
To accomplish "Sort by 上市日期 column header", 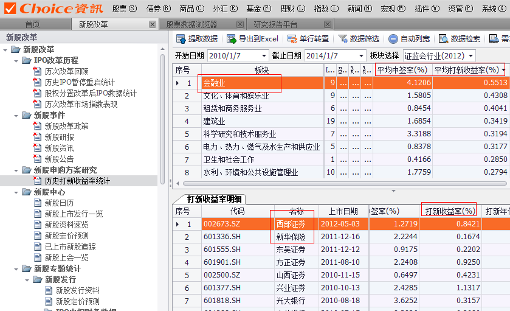I will point(343,211).
